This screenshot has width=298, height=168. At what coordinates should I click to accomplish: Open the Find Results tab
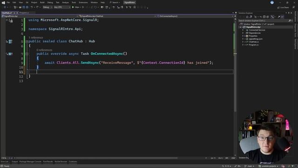(x=48, y=161)
